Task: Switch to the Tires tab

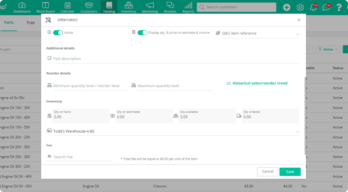Action: (x=30, y=23)
